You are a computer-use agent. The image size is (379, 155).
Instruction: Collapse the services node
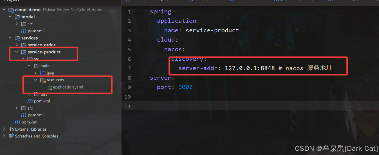[10, 38]
